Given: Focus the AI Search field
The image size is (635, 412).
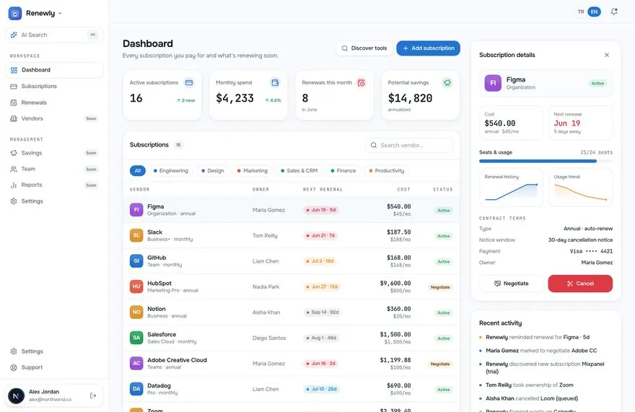Looking at the screenshot, I should (x=54, y=35).
